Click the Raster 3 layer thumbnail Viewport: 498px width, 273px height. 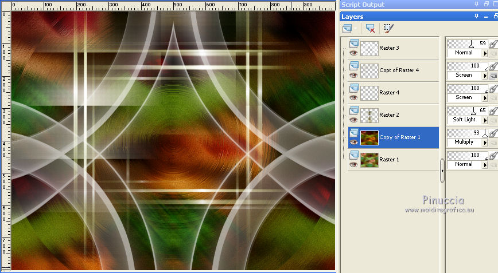pyautogui.click(x=369, y=49)
